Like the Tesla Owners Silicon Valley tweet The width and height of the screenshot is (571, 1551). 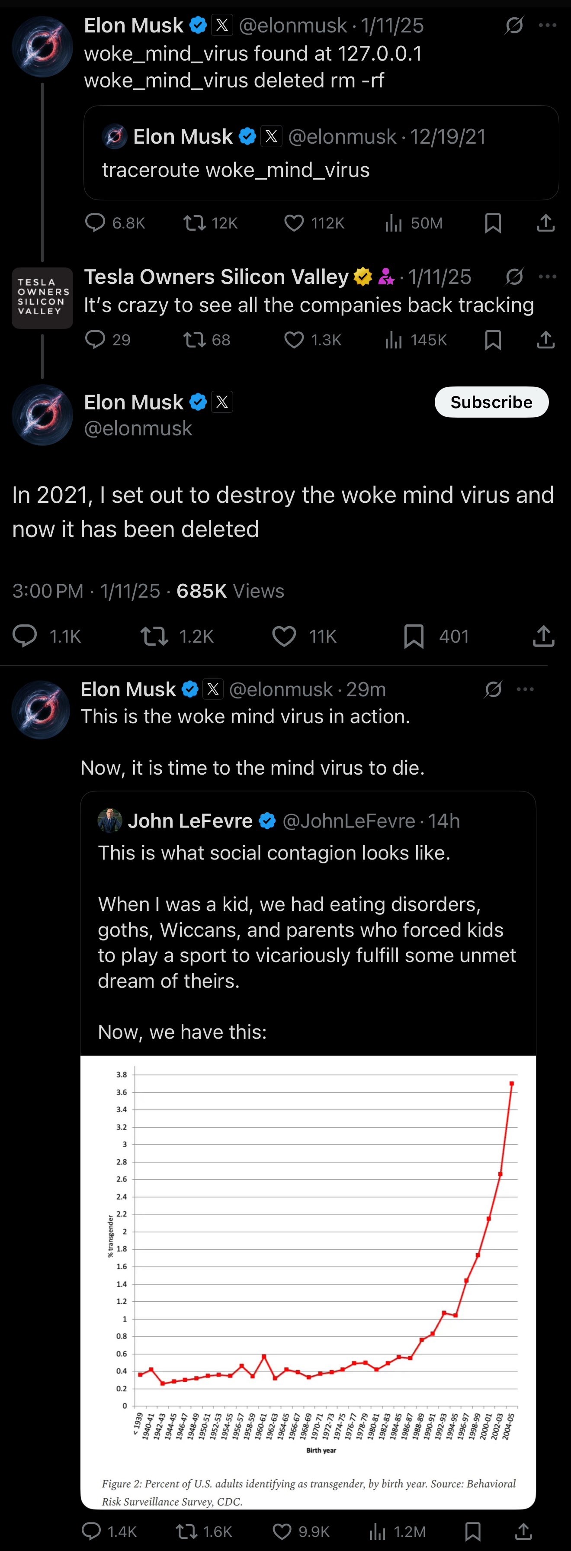click(294, 340)
